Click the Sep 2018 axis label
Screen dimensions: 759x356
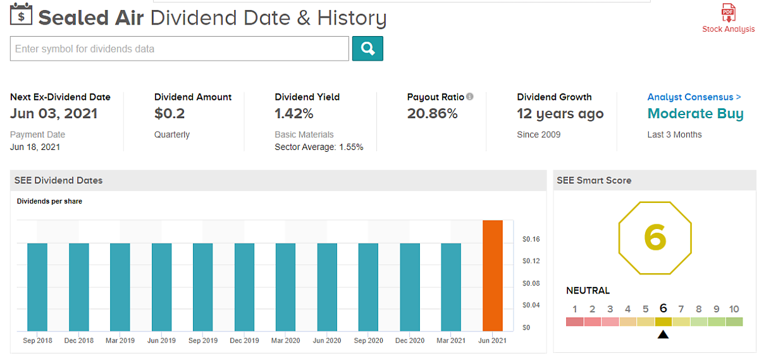[37, 341]
